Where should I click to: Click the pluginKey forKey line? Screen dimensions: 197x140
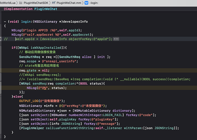69,119
